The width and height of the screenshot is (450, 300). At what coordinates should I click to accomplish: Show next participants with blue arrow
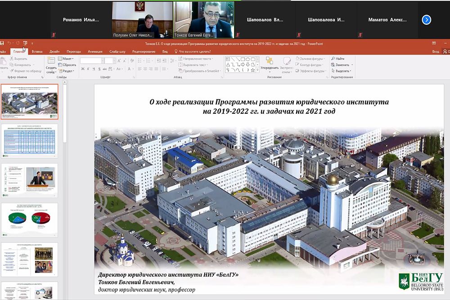coord(427,19)
